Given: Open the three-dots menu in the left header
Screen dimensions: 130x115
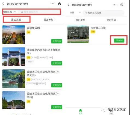Looking at the screenshot, I should pyautogui.click(x=52, y=4).
